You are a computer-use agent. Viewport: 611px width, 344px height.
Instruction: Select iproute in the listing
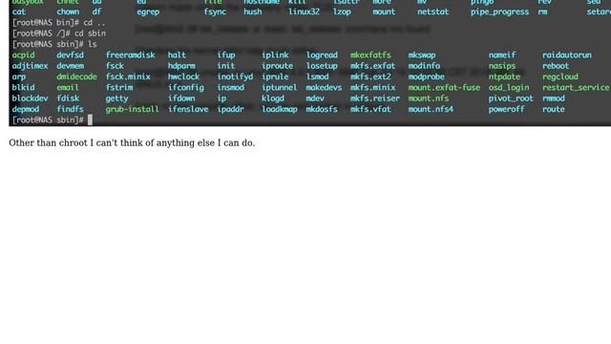(277, 66)
